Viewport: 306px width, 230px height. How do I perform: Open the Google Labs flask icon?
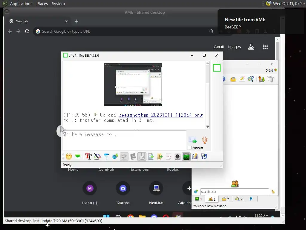tap(251, 47)
